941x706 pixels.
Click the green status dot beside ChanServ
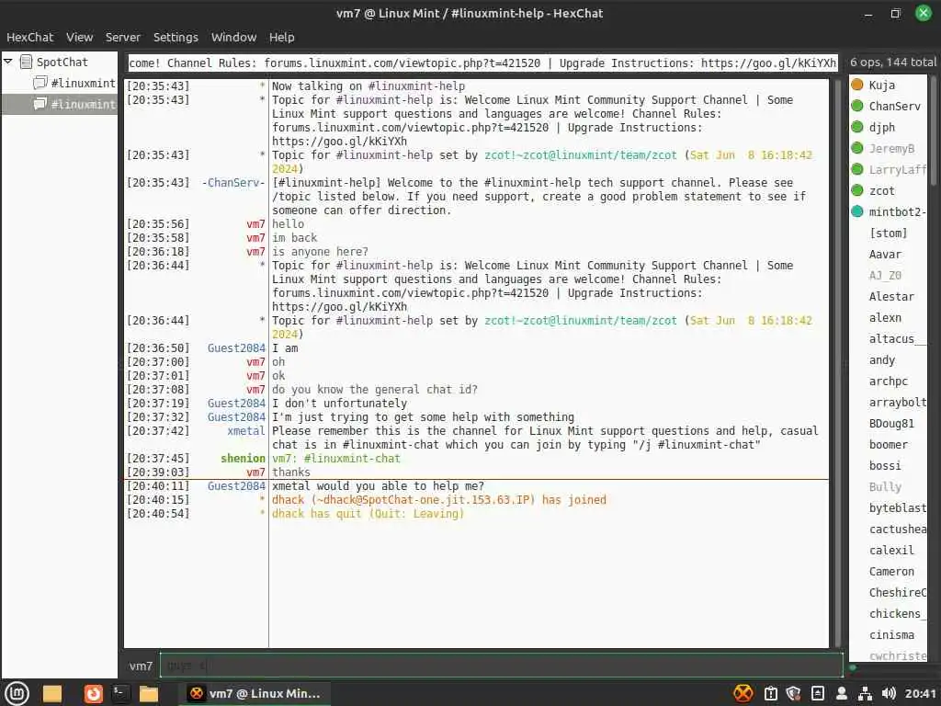[x=857, y=106]
